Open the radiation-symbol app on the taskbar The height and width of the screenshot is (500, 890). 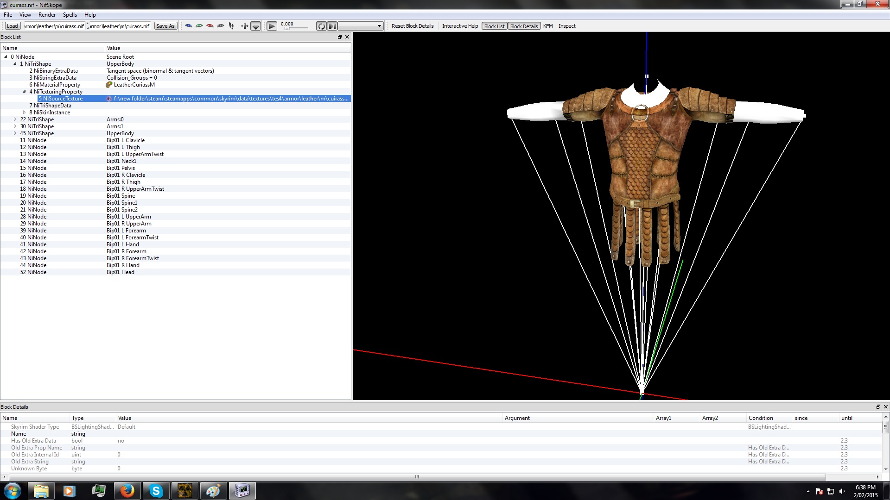185,491
